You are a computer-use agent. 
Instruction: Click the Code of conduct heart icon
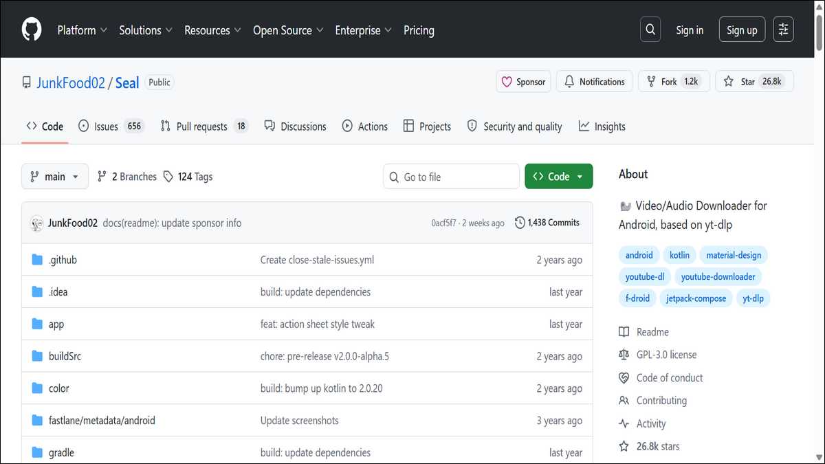pos(624,377)
